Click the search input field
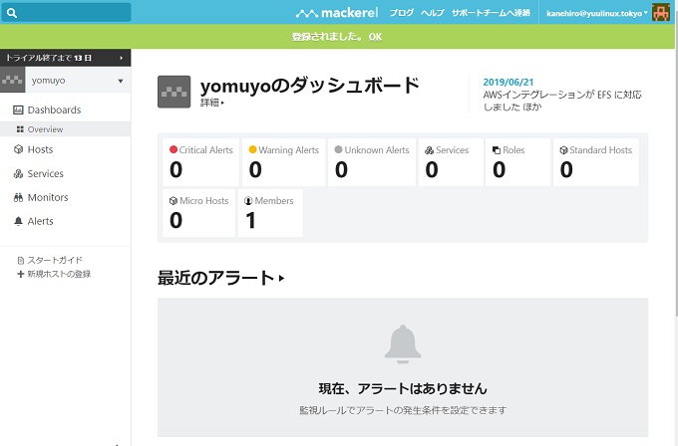Image resolution: width=678 pixels, height=446 pixels. click(66, 12)
